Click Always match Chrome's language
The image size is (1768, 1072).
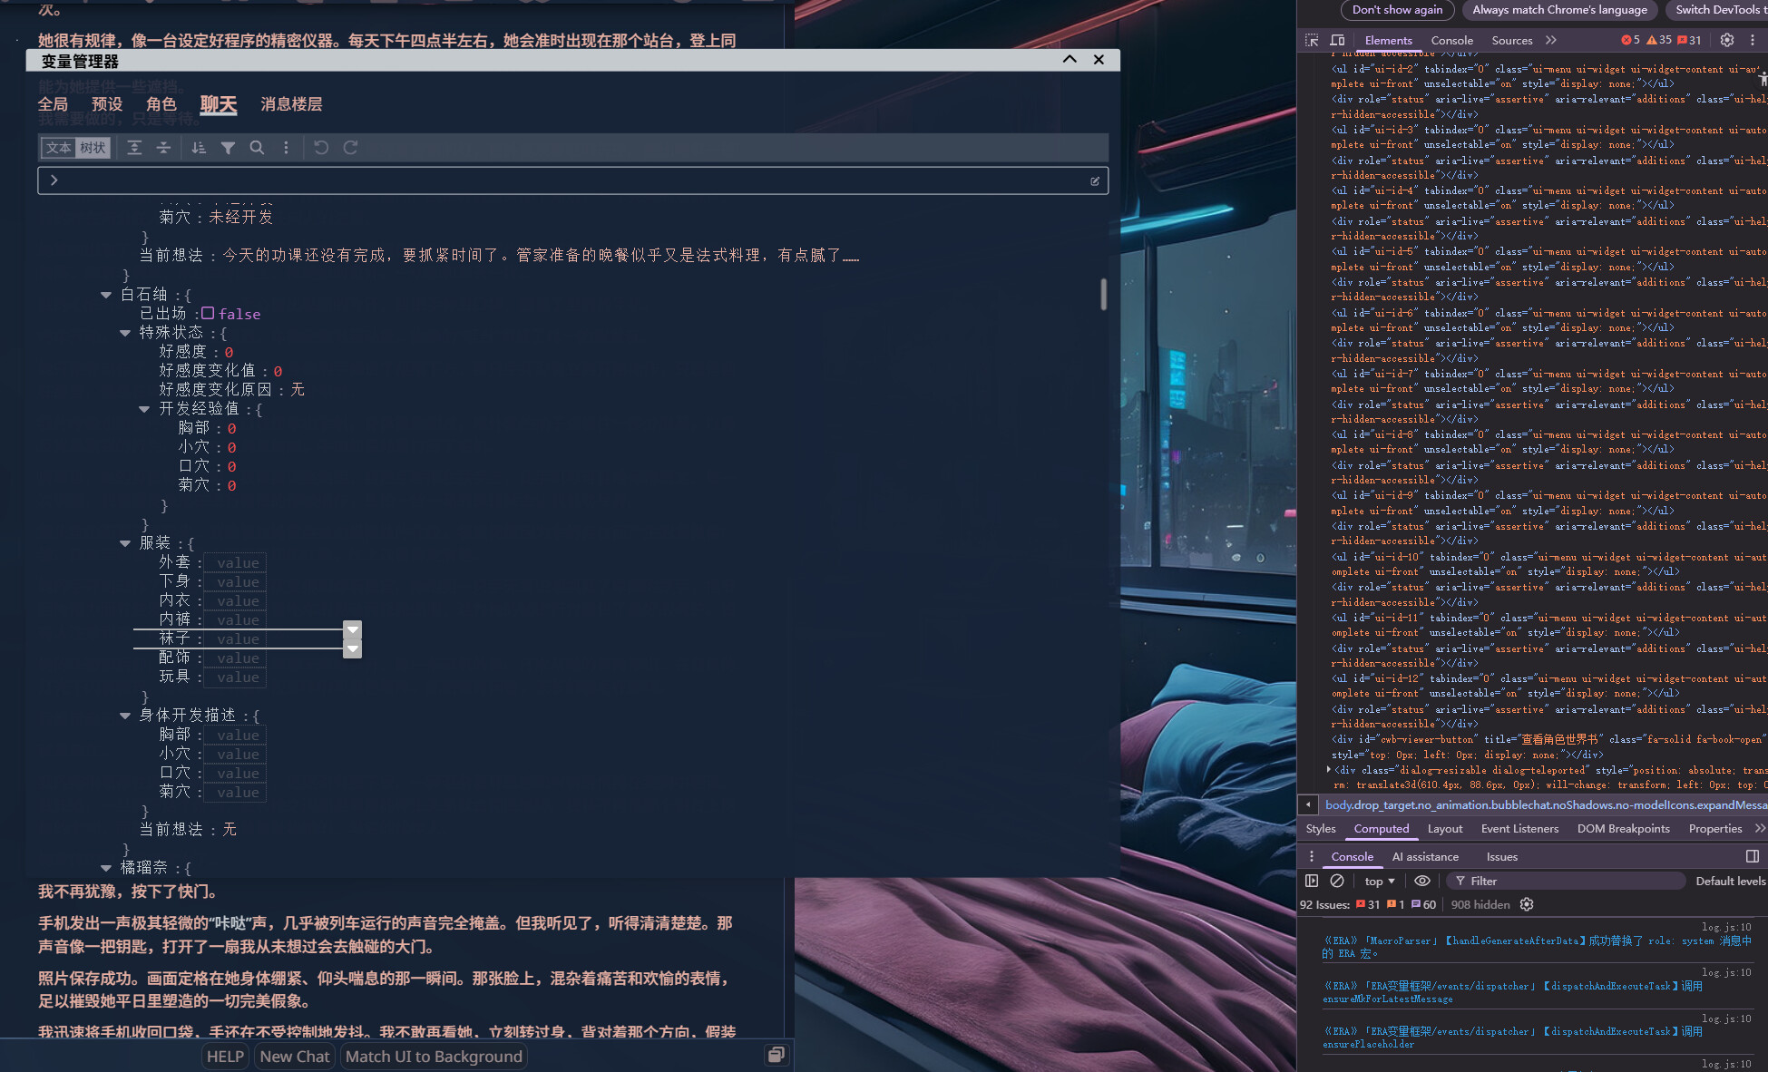(x=1559, y=10)
